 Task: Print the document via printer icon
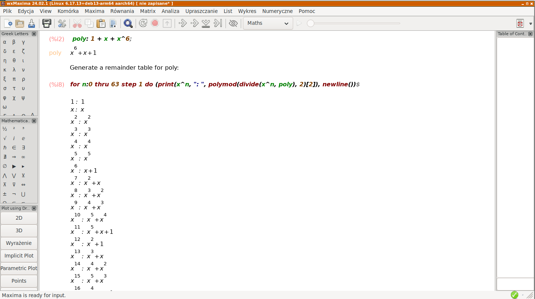47,23
